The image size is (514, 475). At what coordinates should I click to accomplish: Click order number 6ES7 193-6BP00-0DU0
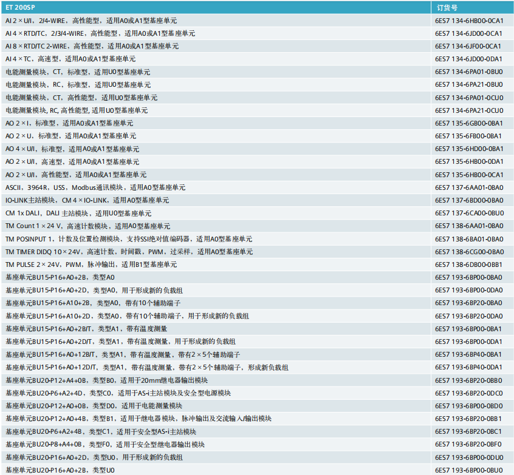click(x=469, y=457)
